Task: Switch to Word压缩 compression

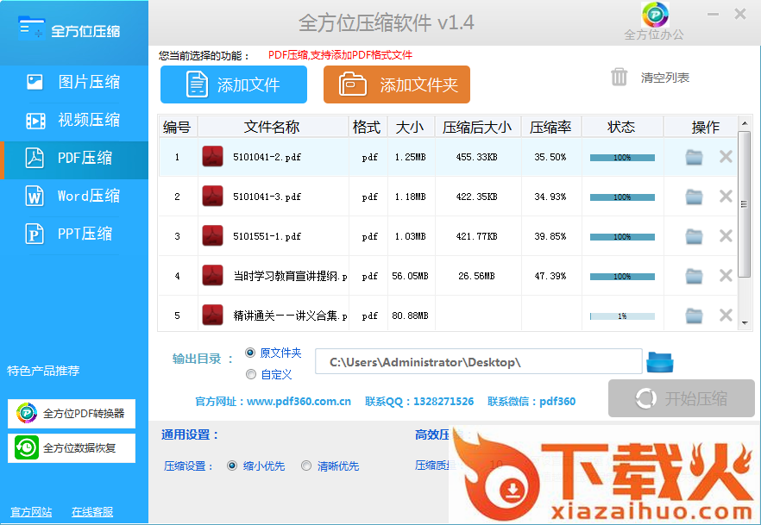Action: pos(74,196)
